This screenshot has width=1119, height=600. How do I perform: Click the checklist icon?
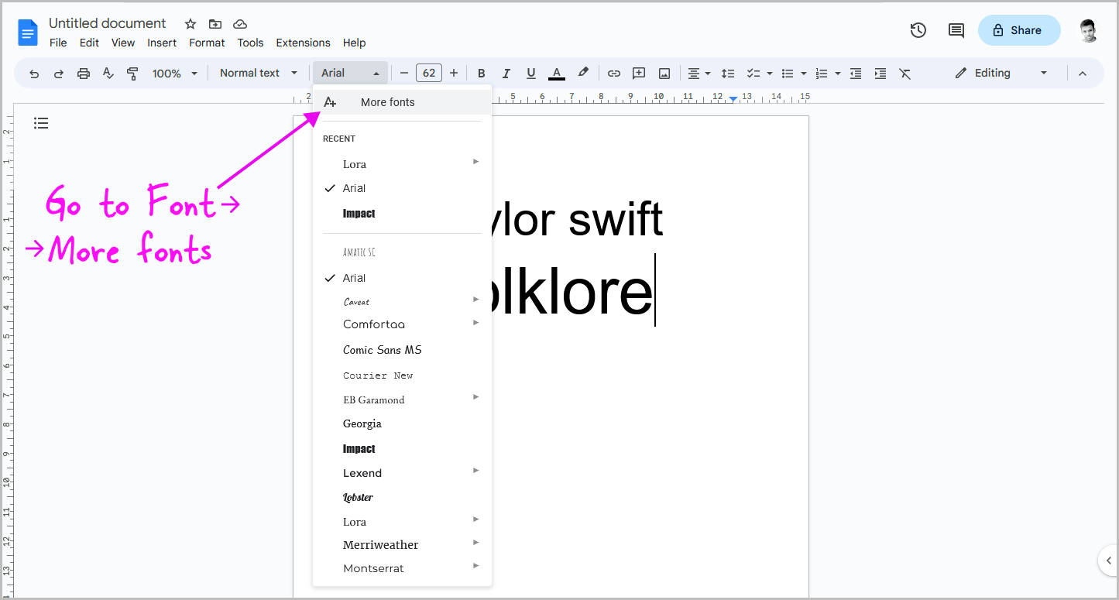[753, 74]
